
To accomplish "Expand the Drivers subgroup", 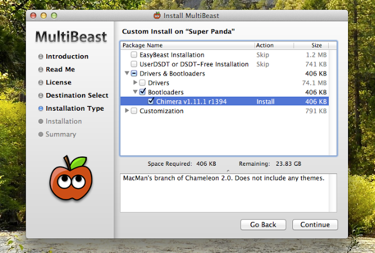I will point(135,83).
